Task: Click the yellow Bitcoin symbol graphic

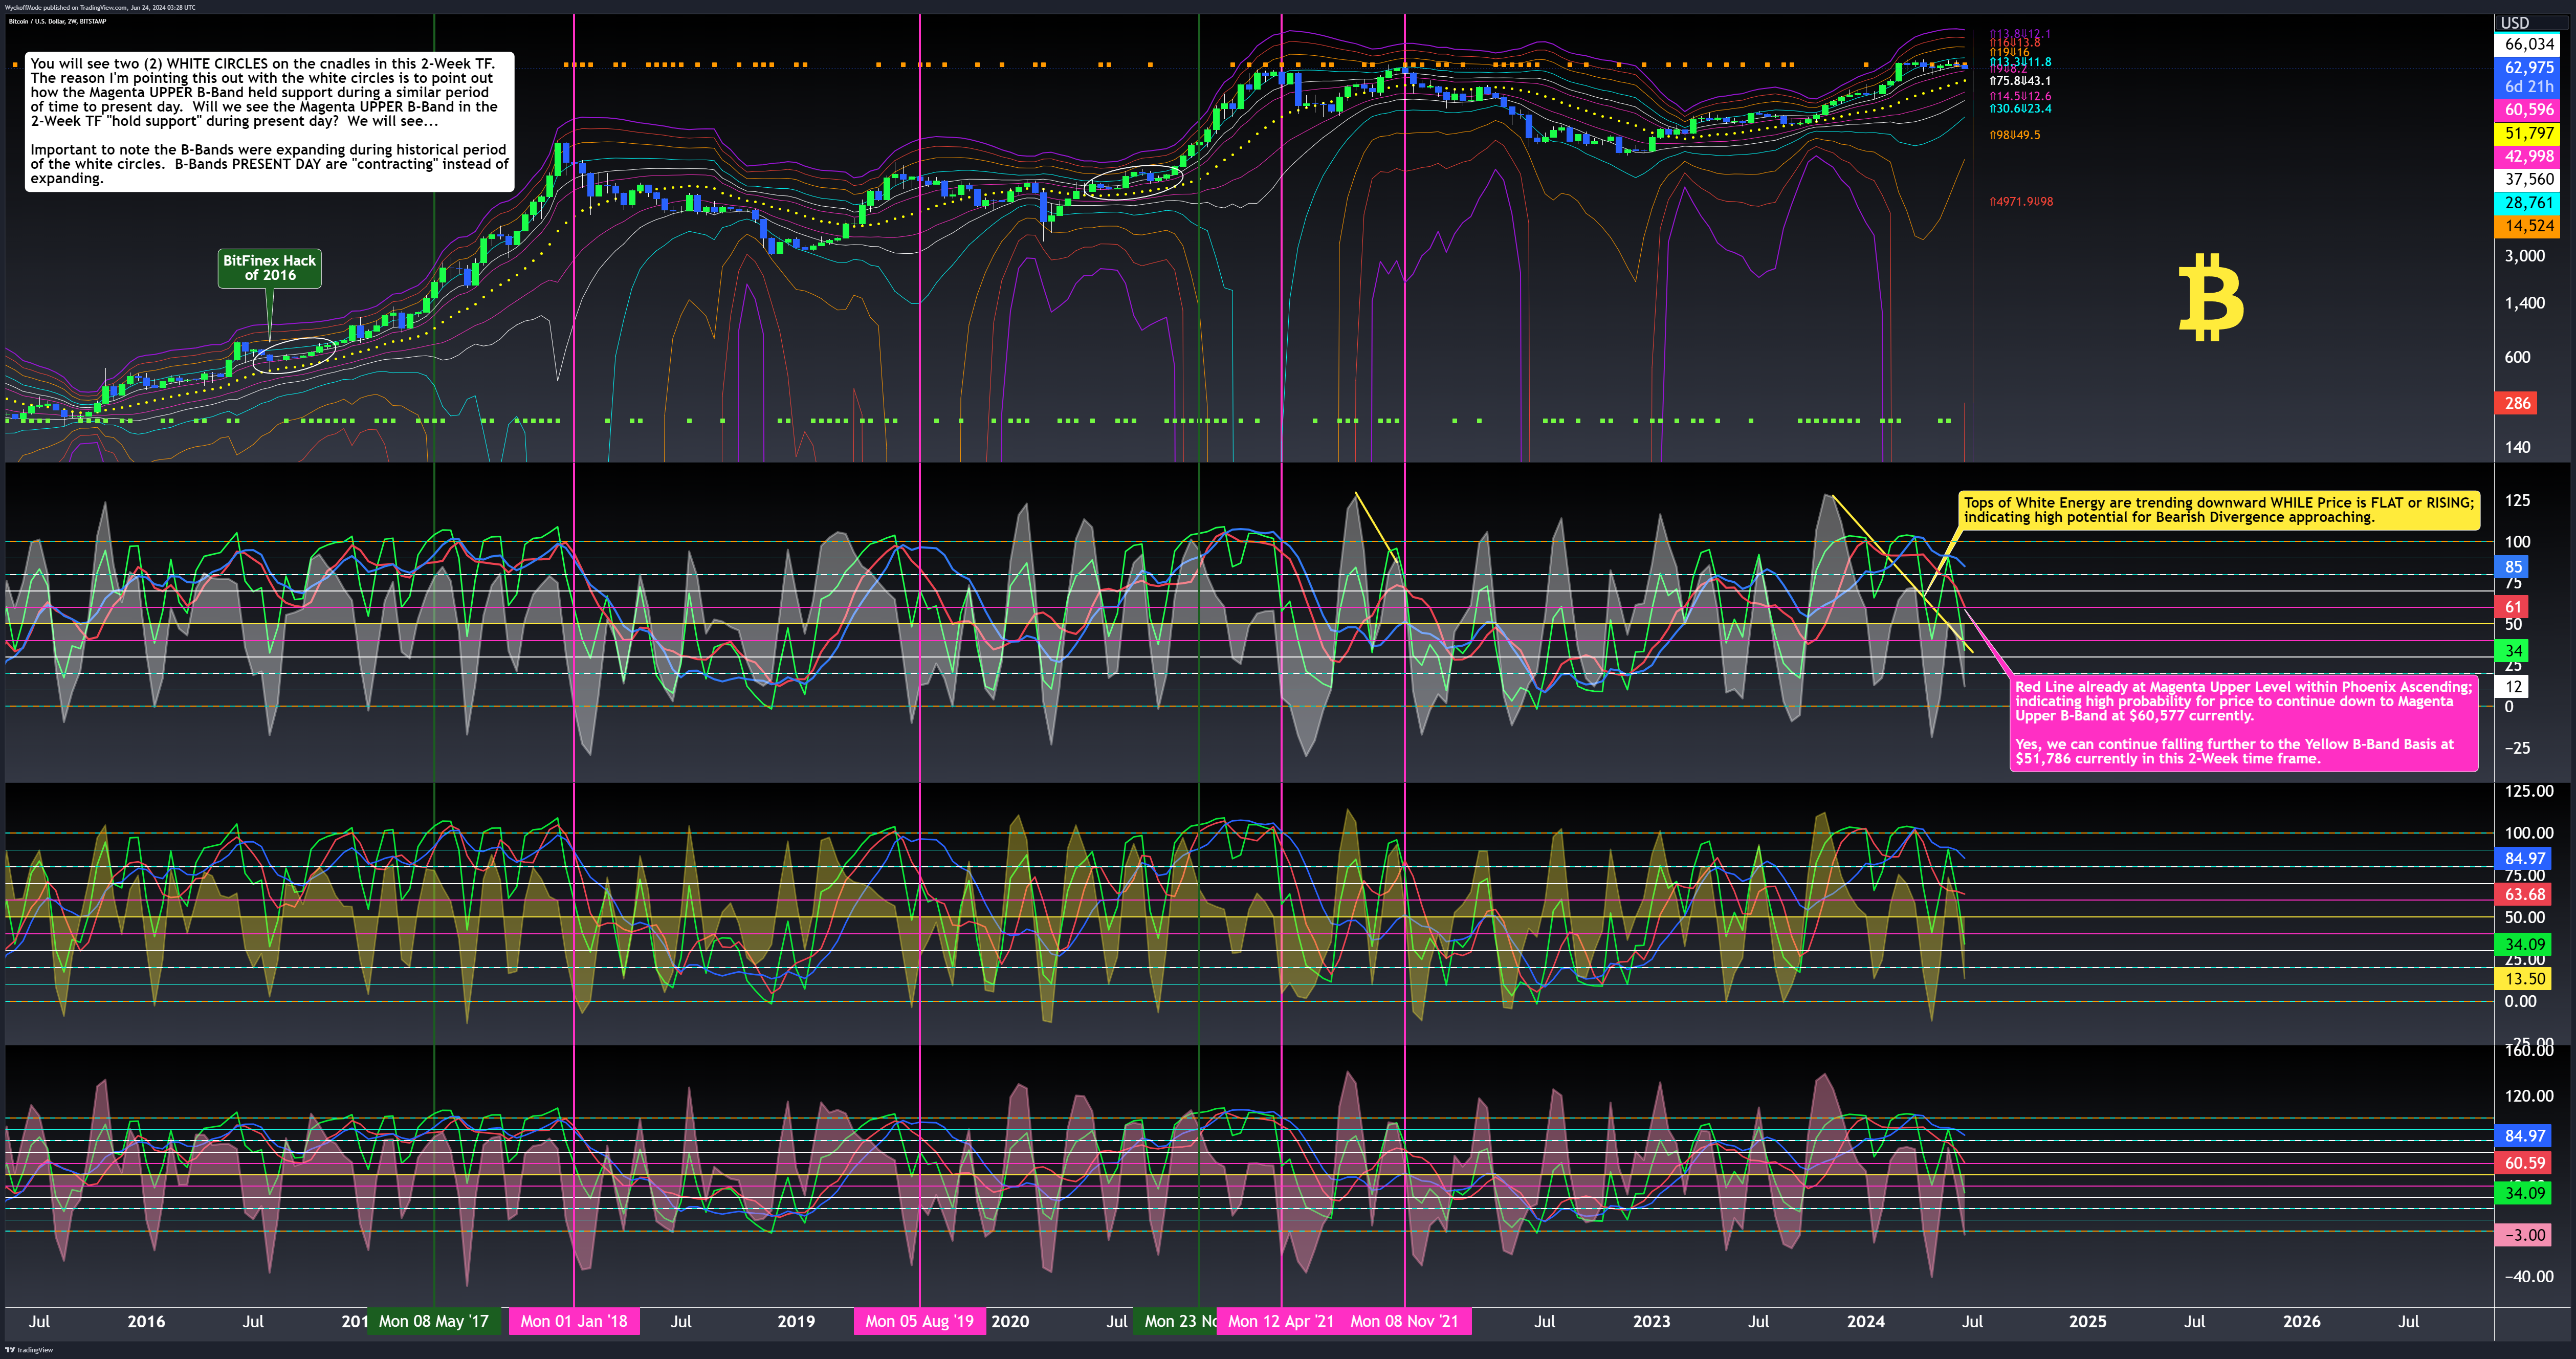Action: (x=2210, y=298)
